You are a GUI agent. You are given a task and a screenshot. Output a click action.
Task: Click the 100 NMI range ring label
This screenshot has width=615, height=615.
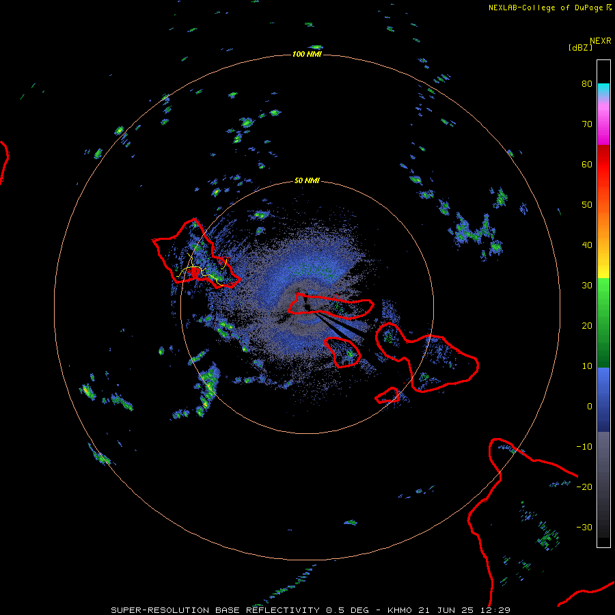coord(307,54)
